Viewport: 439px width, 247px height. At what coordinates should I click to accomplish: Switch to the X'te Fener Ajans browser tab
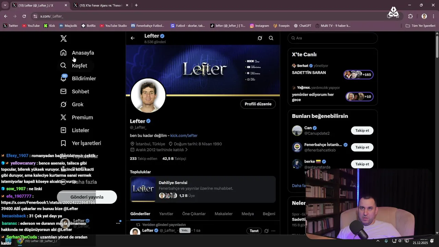tap(100, 5)
